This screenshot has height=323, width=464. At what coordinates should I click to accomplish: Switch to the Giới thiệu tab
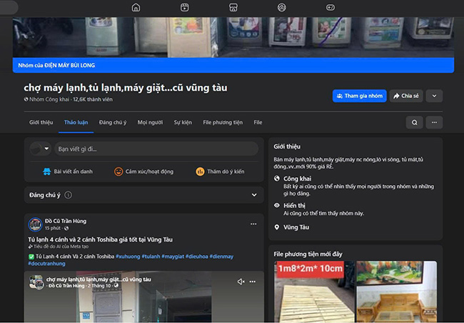(41, 122)
